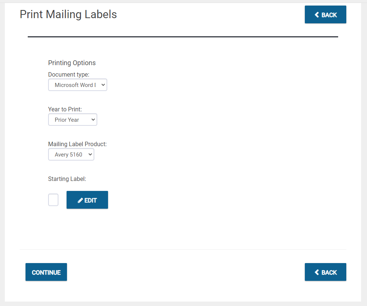Open the Document type dropdown

coord(77,85)
